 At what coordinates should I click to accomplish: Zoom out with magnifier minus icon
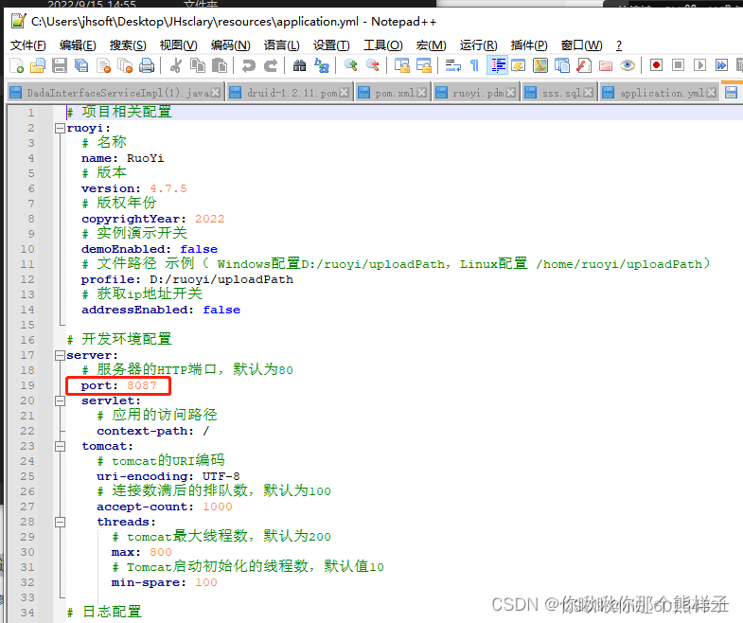click(373, 65)
